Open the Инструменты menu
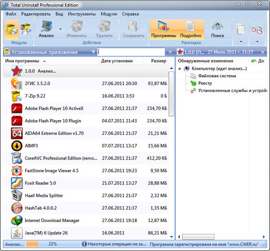Screen dimensions: 270x251 (x=82, y=14)
